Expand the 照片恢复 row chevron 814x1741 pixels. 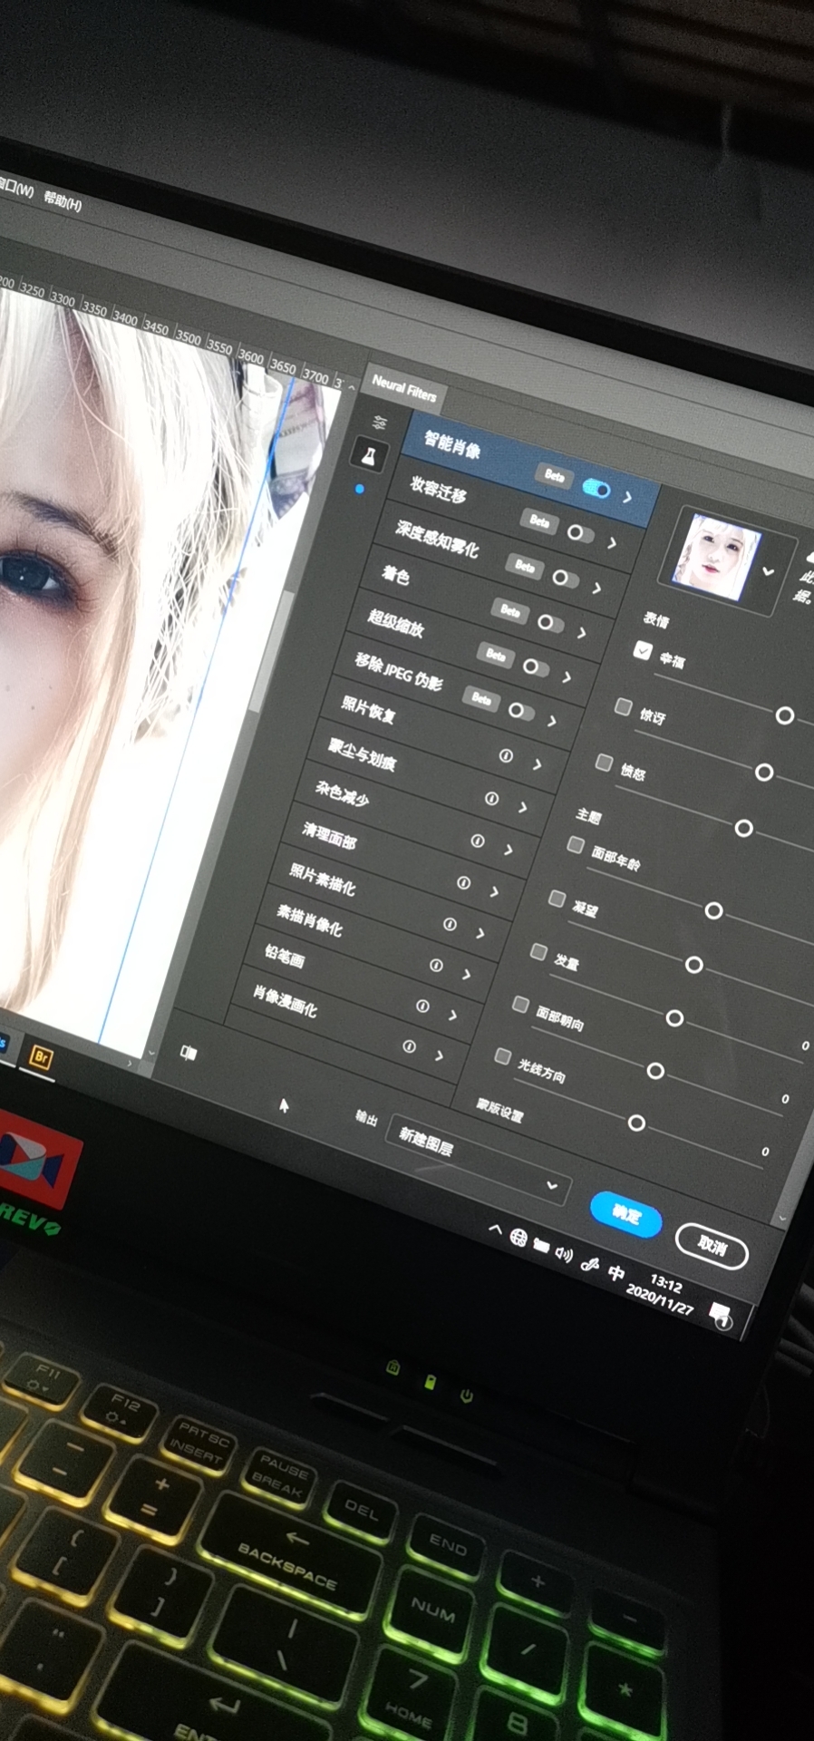(538, 764)
